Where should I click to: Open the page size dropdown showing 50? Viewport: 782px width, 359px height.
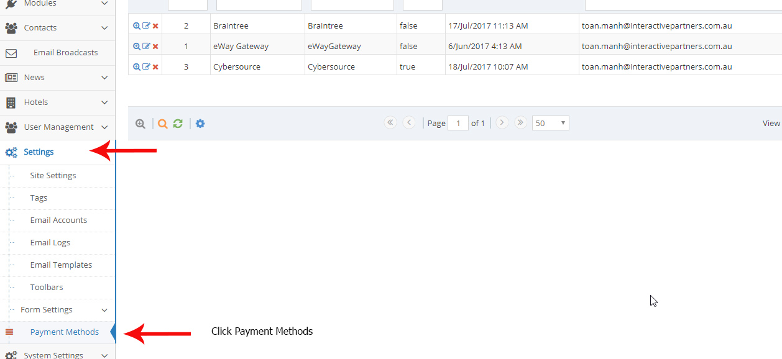click(550, 122)
